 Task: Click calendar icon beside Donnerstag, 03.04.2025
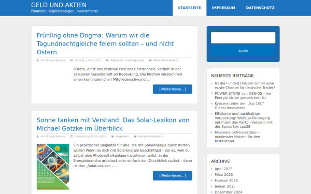[x=72, y=137]
